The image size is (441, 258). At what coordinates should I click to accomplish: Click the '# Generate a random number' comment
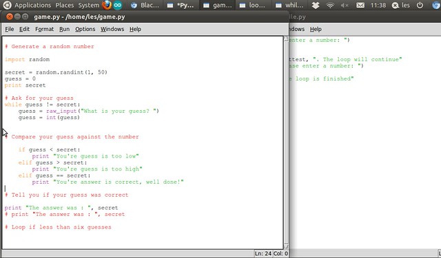50,47
